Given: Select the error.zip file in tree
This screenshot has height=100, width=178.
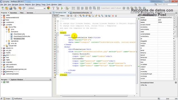Looking at the screenshot, I should click(x=14, y=43).
